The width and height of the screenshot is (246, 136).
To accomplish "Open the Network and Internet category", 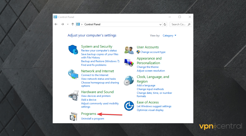I will click(97, 71).
